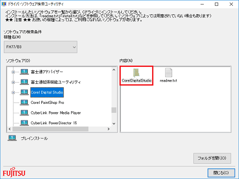Image resolution: width=239 pixels, height=179 pixels.
Task: Click laptop icon beside Corel Digital Studio
Action: pyautogui.click(x=24, y=92)
